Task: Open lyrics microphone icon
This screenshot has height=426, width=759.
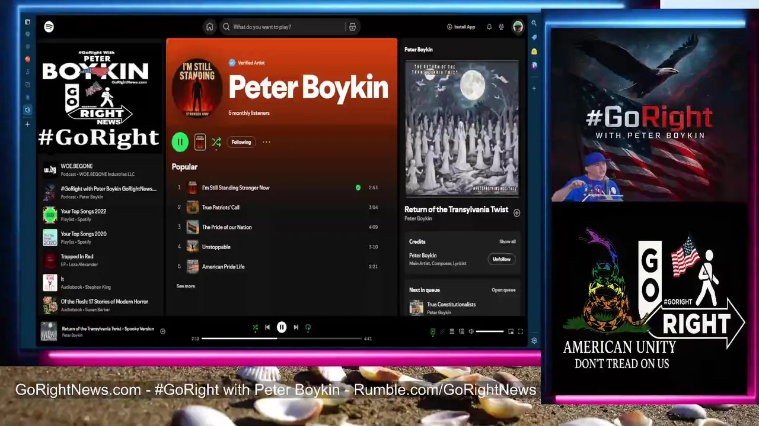Action: point(442,331)
